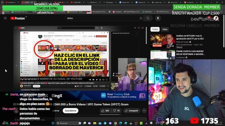Open the browser tab list chevron
This screenshot has height=126, width=225.
(x=2, y=2)
